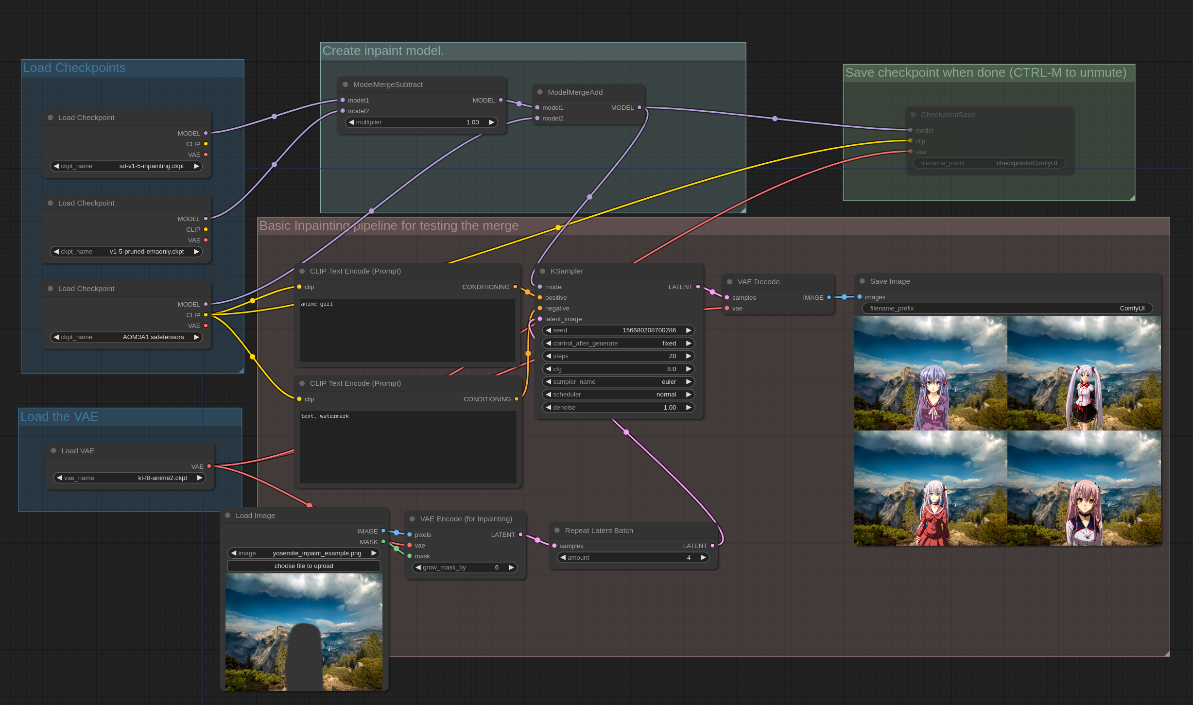Toggle collapse on Repeat Latent Batch node
1193x705 pixels.
(x=558, y=530)
